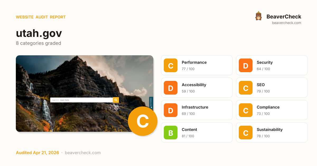
Task: Click the yellow search icon in screenshot
Action: click(116, 100)
